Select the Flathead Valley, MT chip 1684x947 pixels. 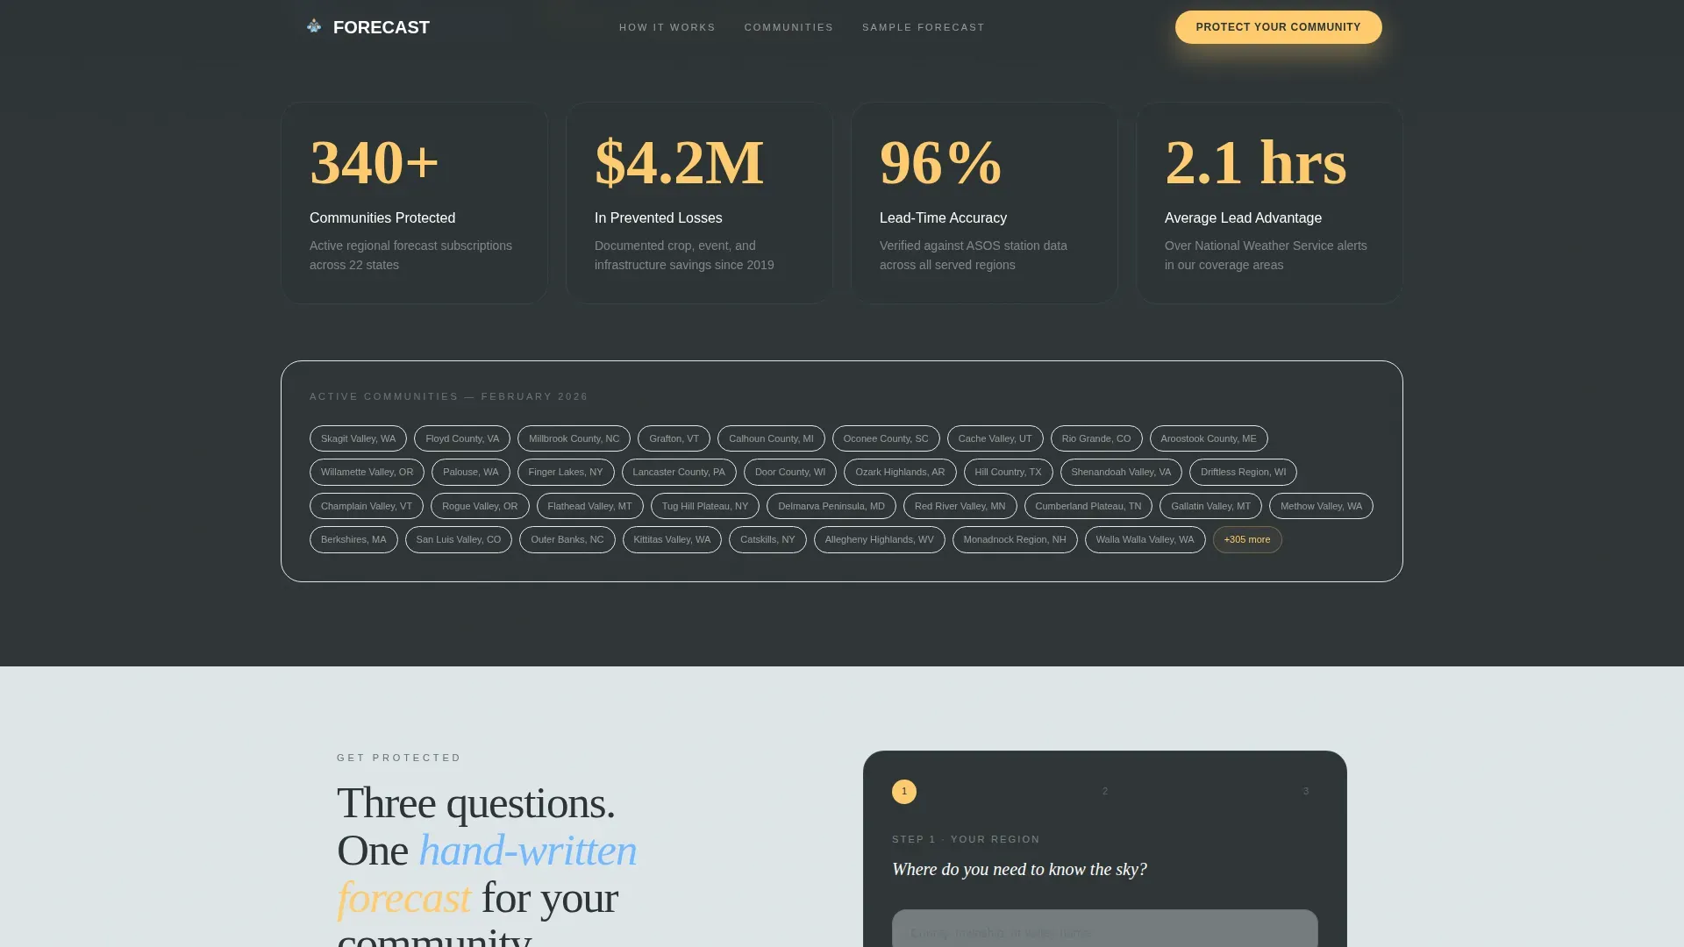(589, 506)
